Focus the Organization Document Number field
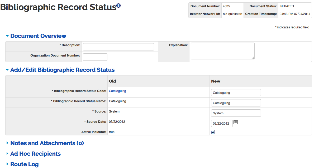This screenshot has height=168, width=314. click(x=95, y=57)
